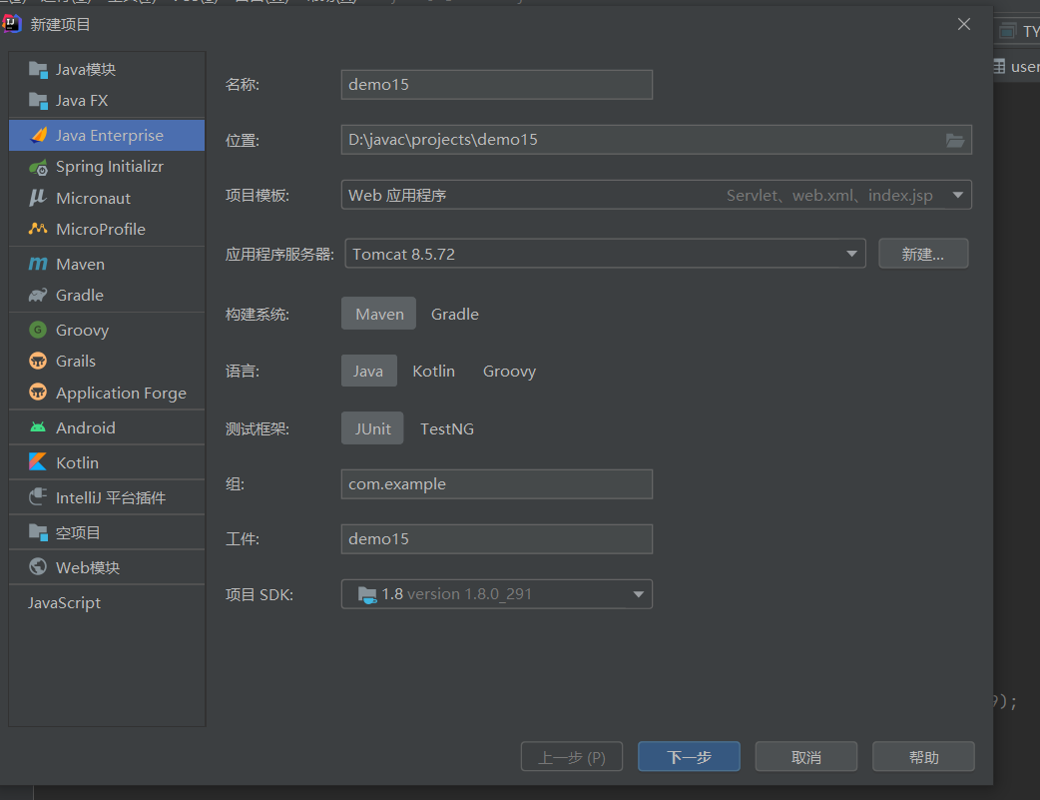1040x800 pixels.
Task: Click the 新建... server button
Action: coord(922,254)
